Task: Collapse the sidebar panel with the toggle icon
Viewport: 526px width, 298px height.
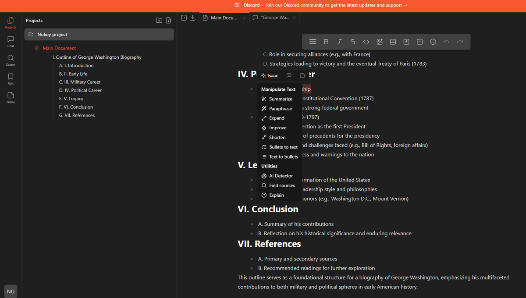Action: point(184,18)
